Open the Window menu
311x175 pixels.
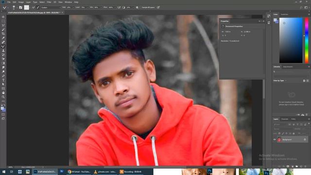click(x=68, y=2)
